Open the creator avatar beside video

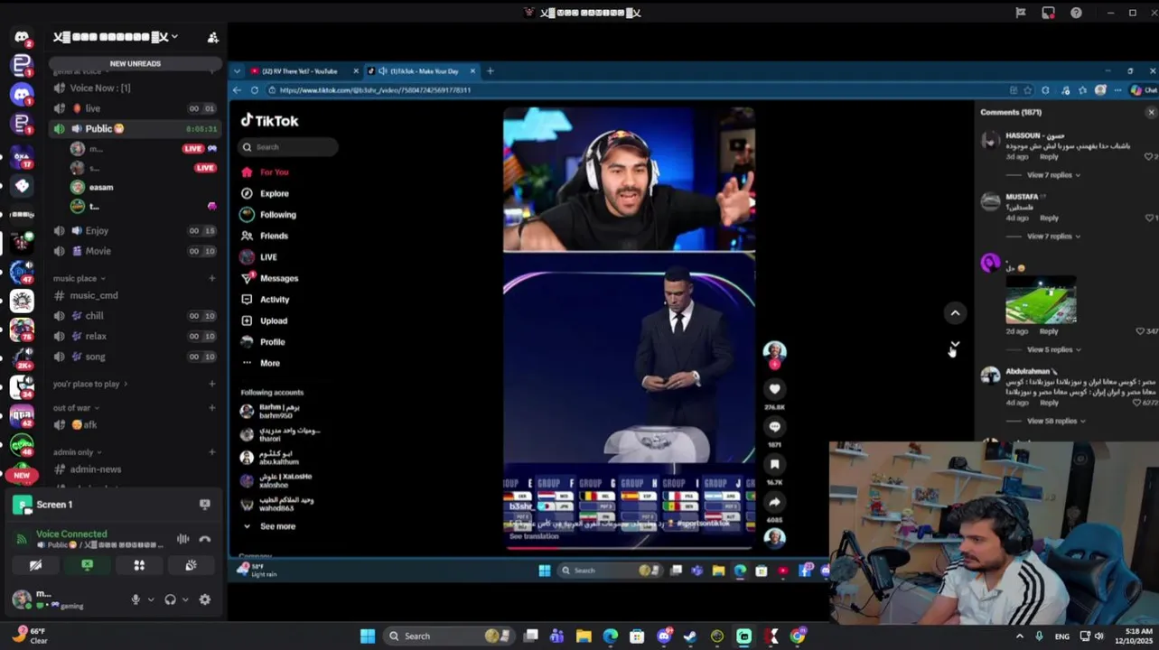pyautogui.click(x=774, y=350)
